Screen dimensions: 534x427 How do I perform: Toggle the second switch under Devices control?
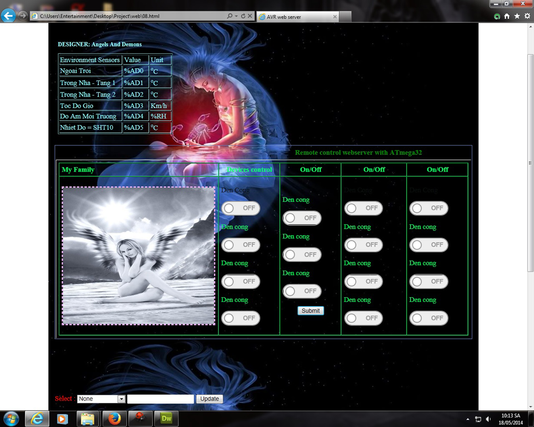(240, 245)
